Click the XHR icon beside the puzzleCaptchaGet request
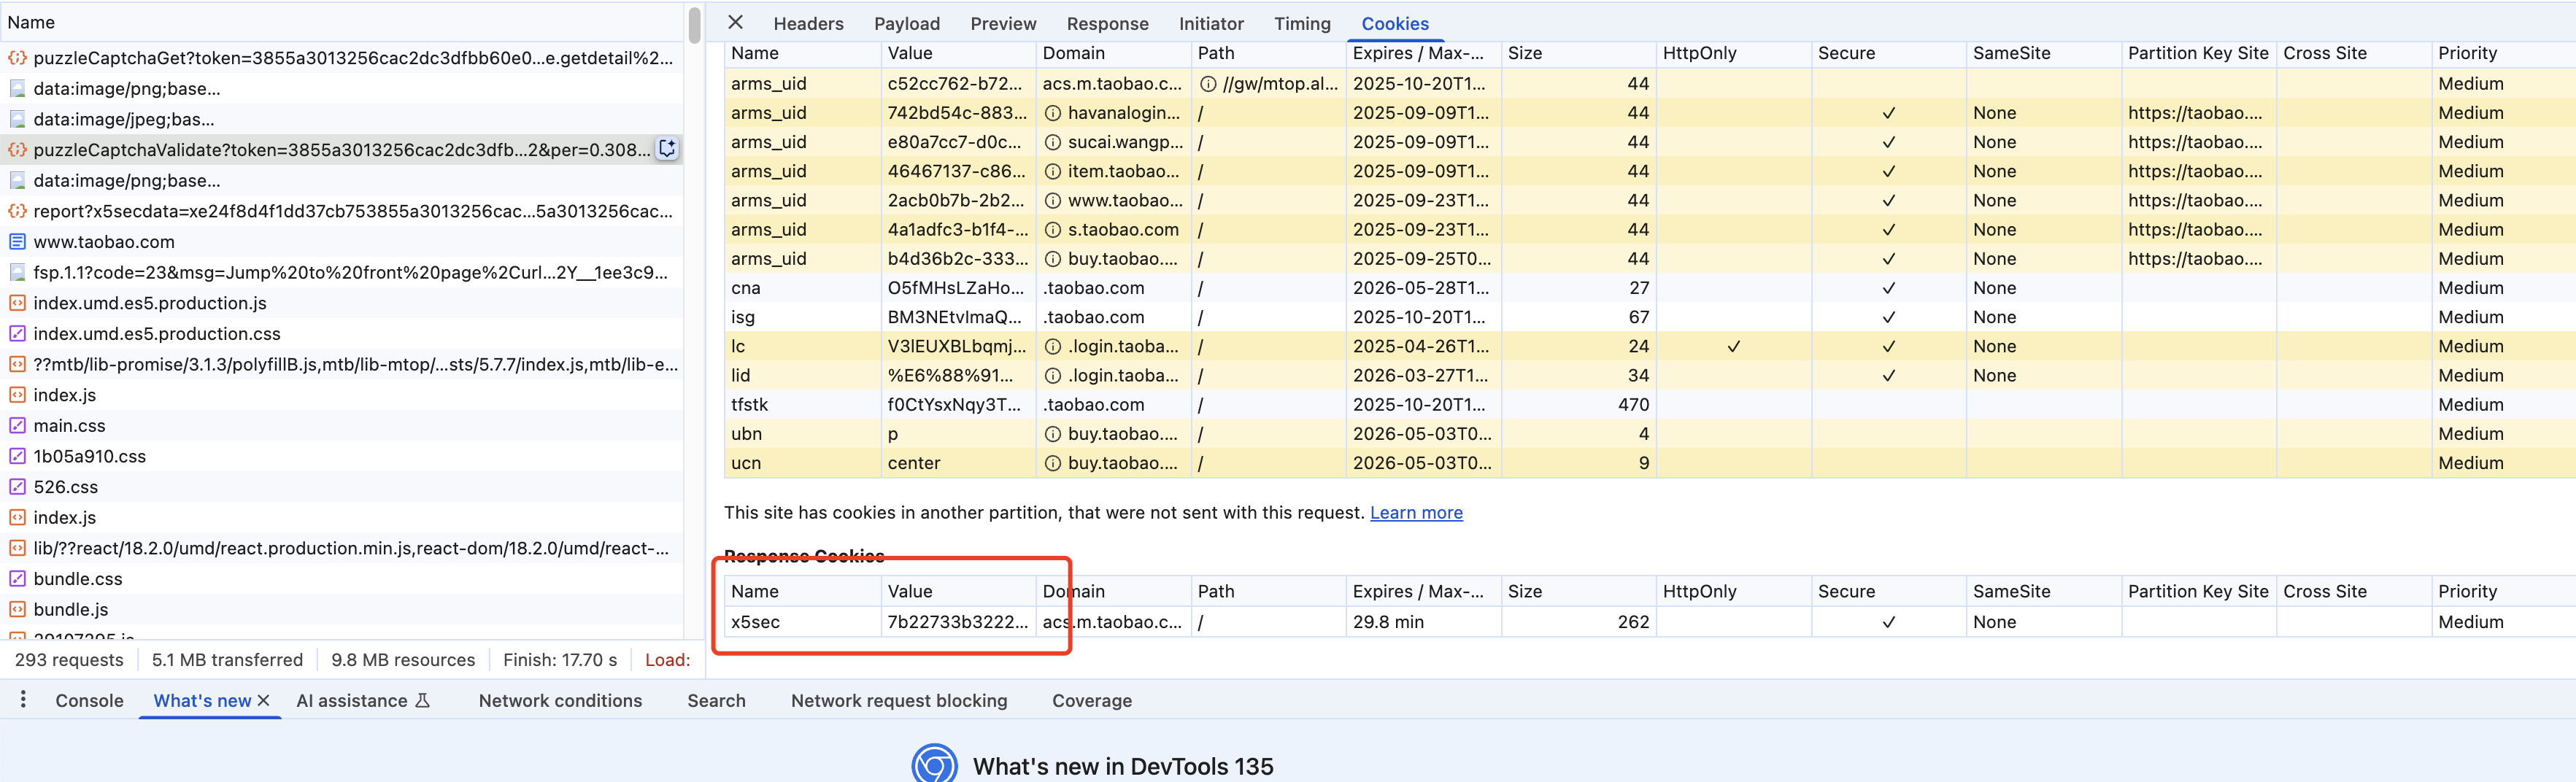Screen dimensions: 2576x782 (x=17, y=58)
